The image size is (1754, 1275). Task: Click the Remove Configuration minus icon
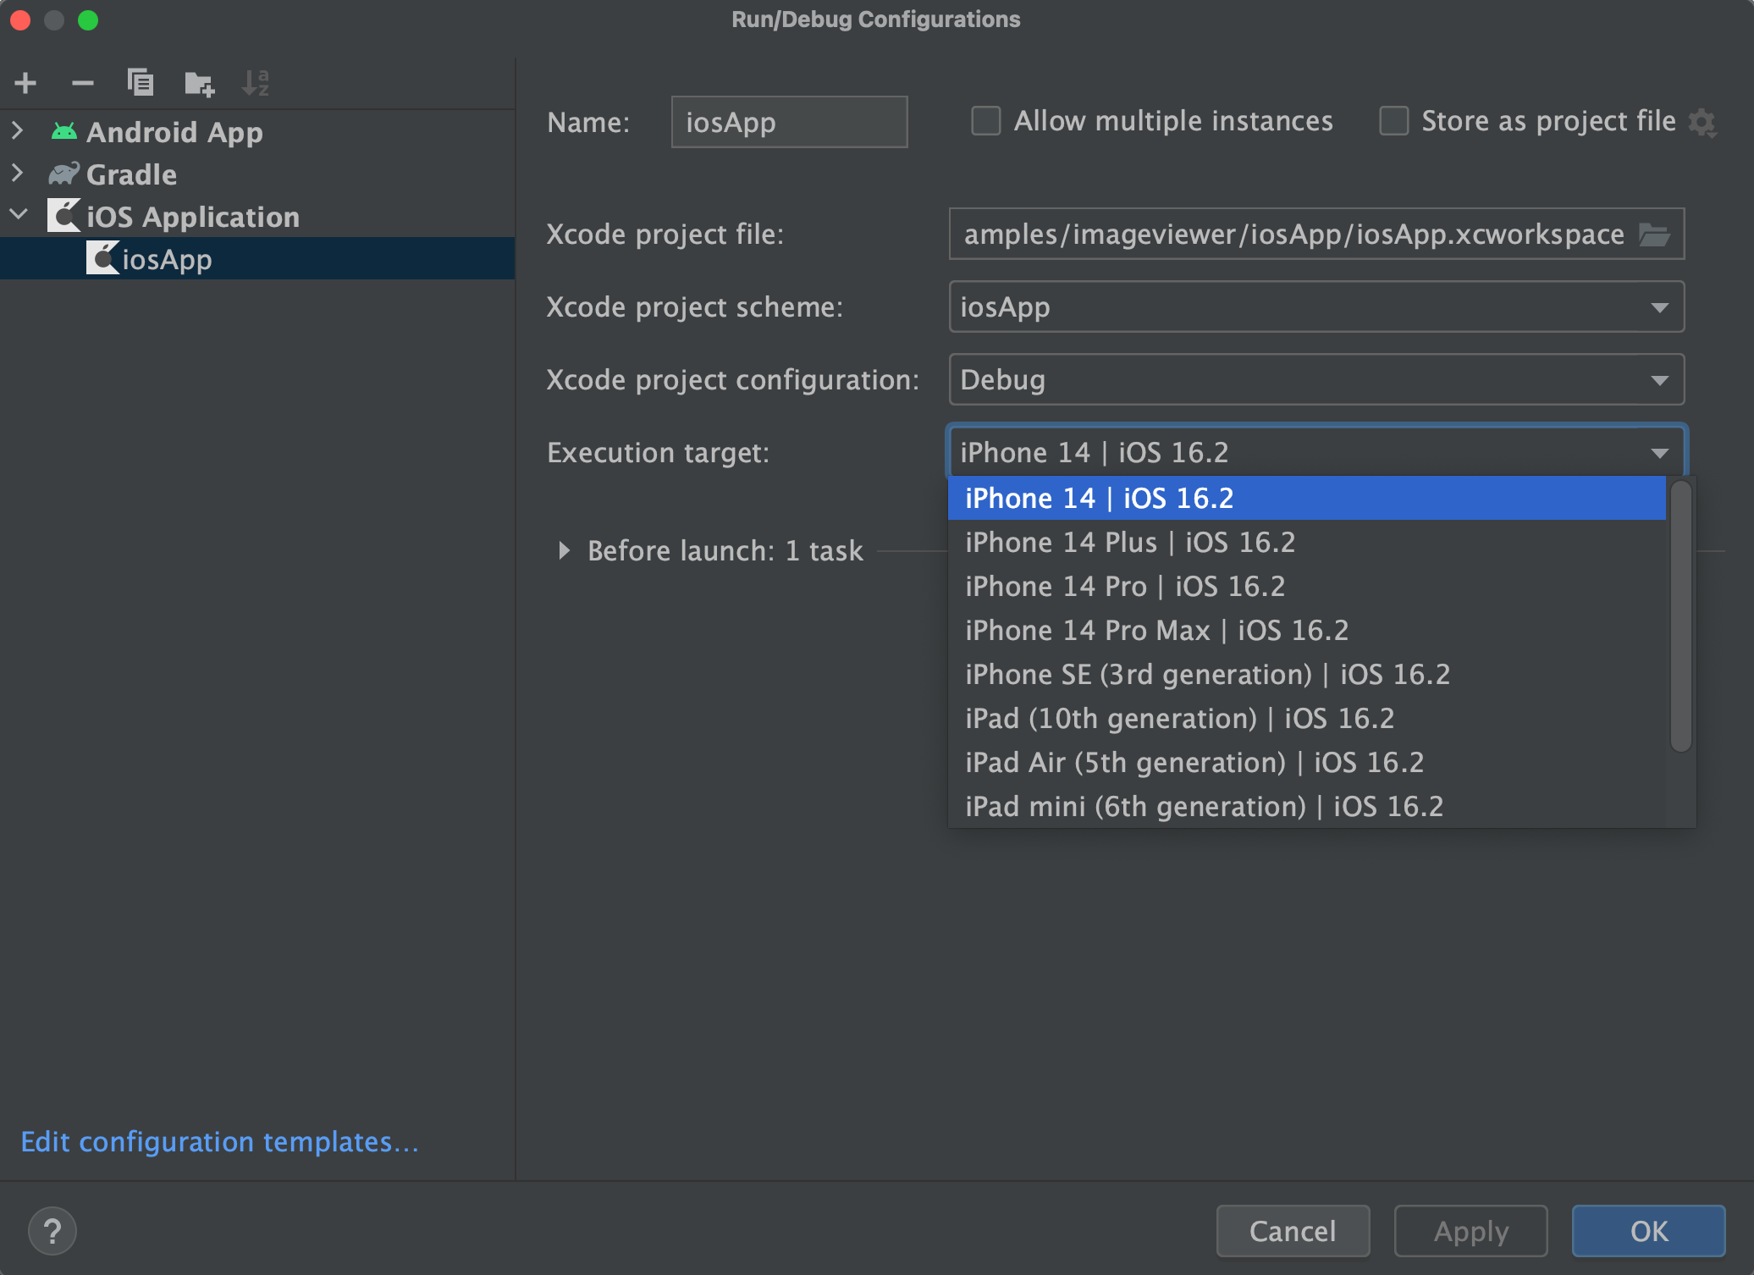[x=82, y=83]
